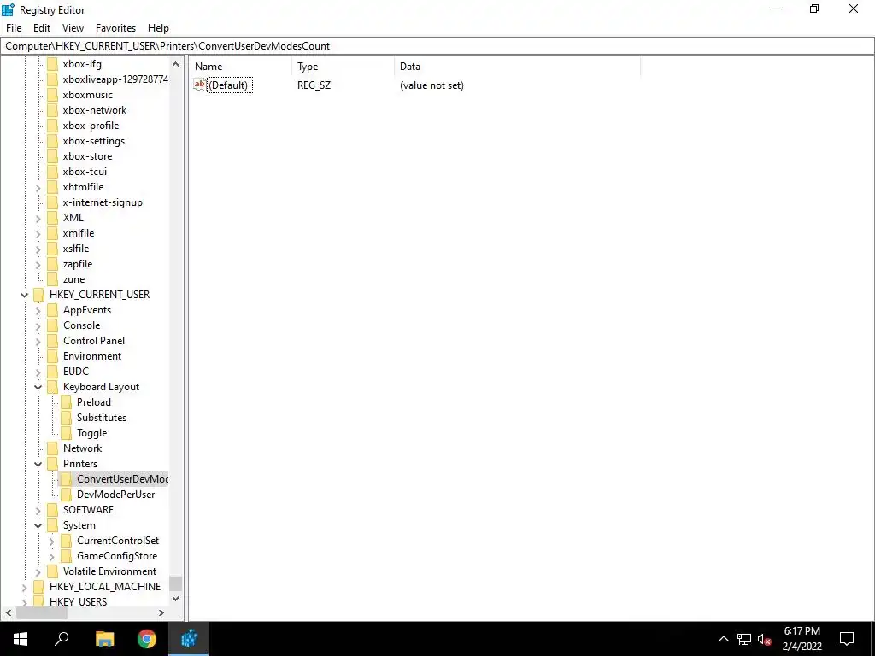Expand the AppEvents key

[38, 311]
